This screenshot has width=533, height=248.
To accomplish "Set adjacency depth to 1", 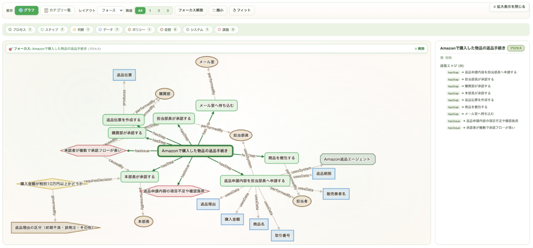I will tap(150, 11).
